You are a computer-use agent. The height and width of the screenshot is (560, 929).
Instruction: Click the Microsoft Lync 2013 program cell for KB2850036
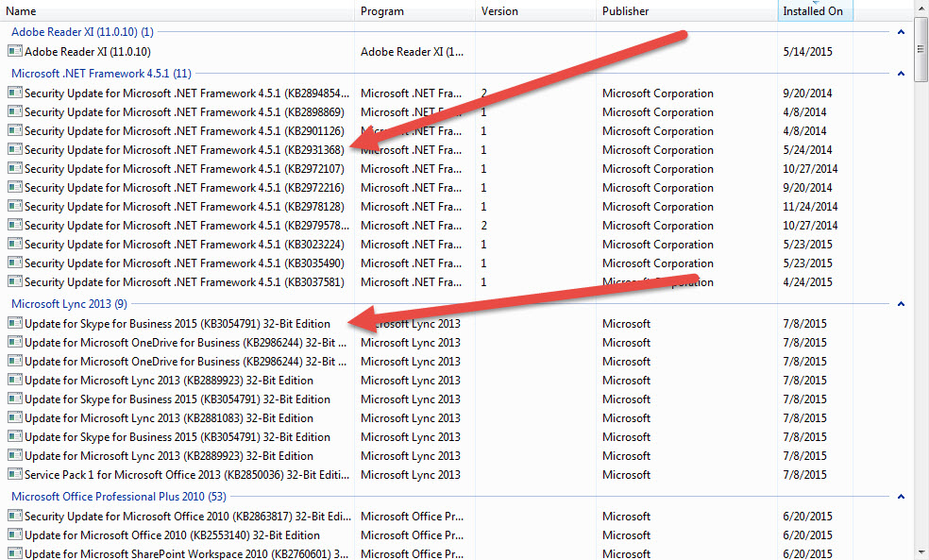click(411, 475)
